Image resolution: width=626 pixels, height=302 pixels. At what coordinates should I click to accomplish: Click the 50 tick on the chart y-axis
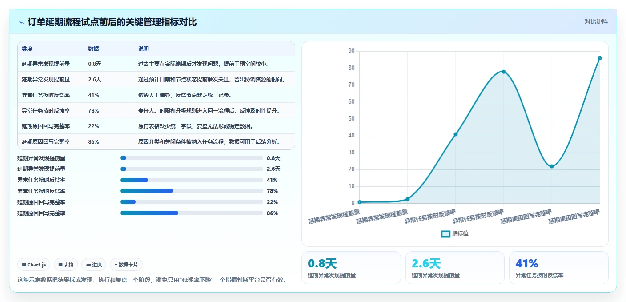pyautogui.click(x=351, y=119)
